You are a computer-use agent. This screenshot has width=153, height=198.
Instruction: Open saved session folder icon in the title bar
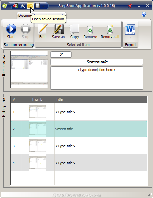pos(30,6)
